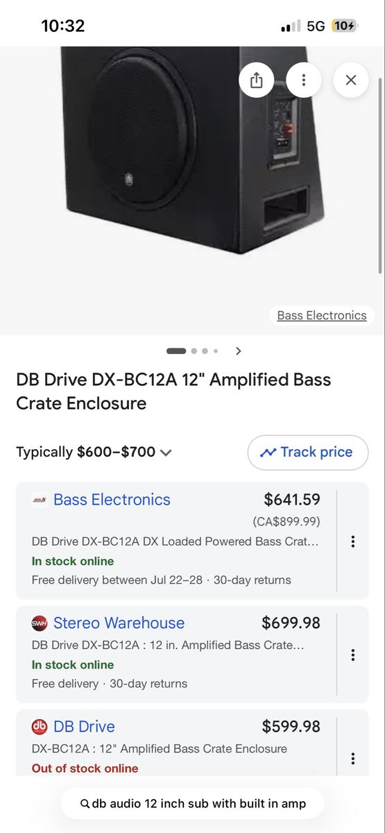Close the product panel with X
385x833 pixels.
[x=350, y=80]
